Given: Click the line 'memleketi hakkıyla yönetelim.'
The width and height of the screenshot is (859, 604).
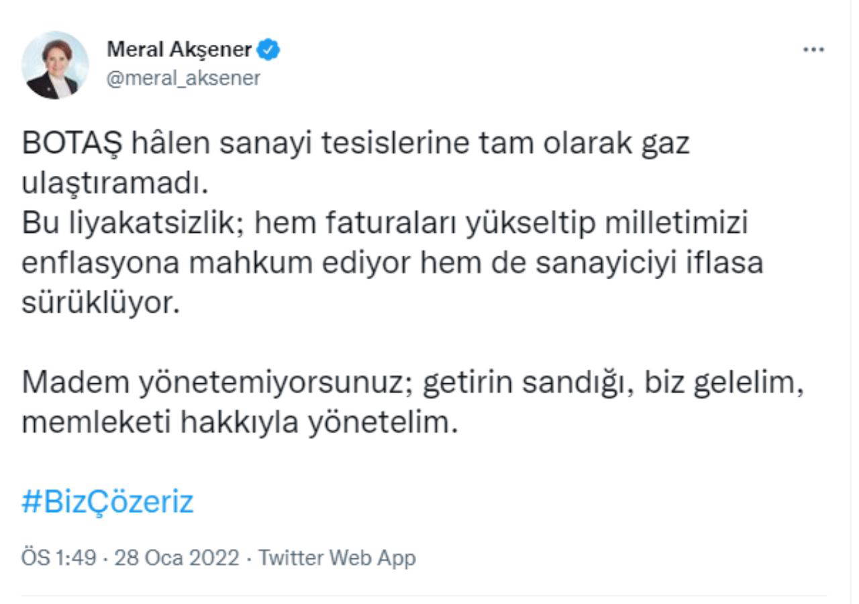Looking at the screenshot, I should point(240,423).
